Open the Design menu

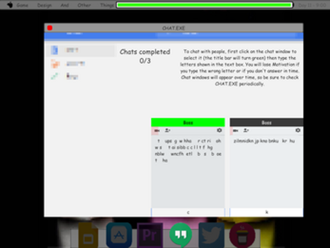click(x=44, y=5)
